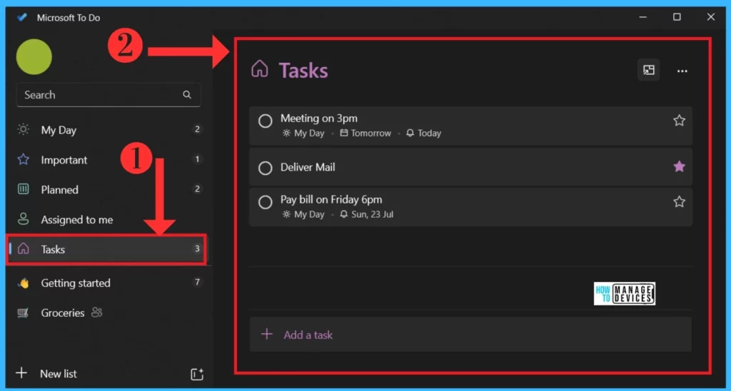Mark Deliver Mail task as completed
731x391 pixels.
pos(266,168)
